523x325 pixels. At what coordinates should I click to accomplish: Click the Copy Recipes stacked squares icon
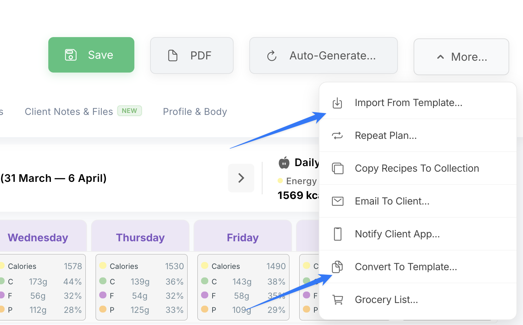(337, 168)
